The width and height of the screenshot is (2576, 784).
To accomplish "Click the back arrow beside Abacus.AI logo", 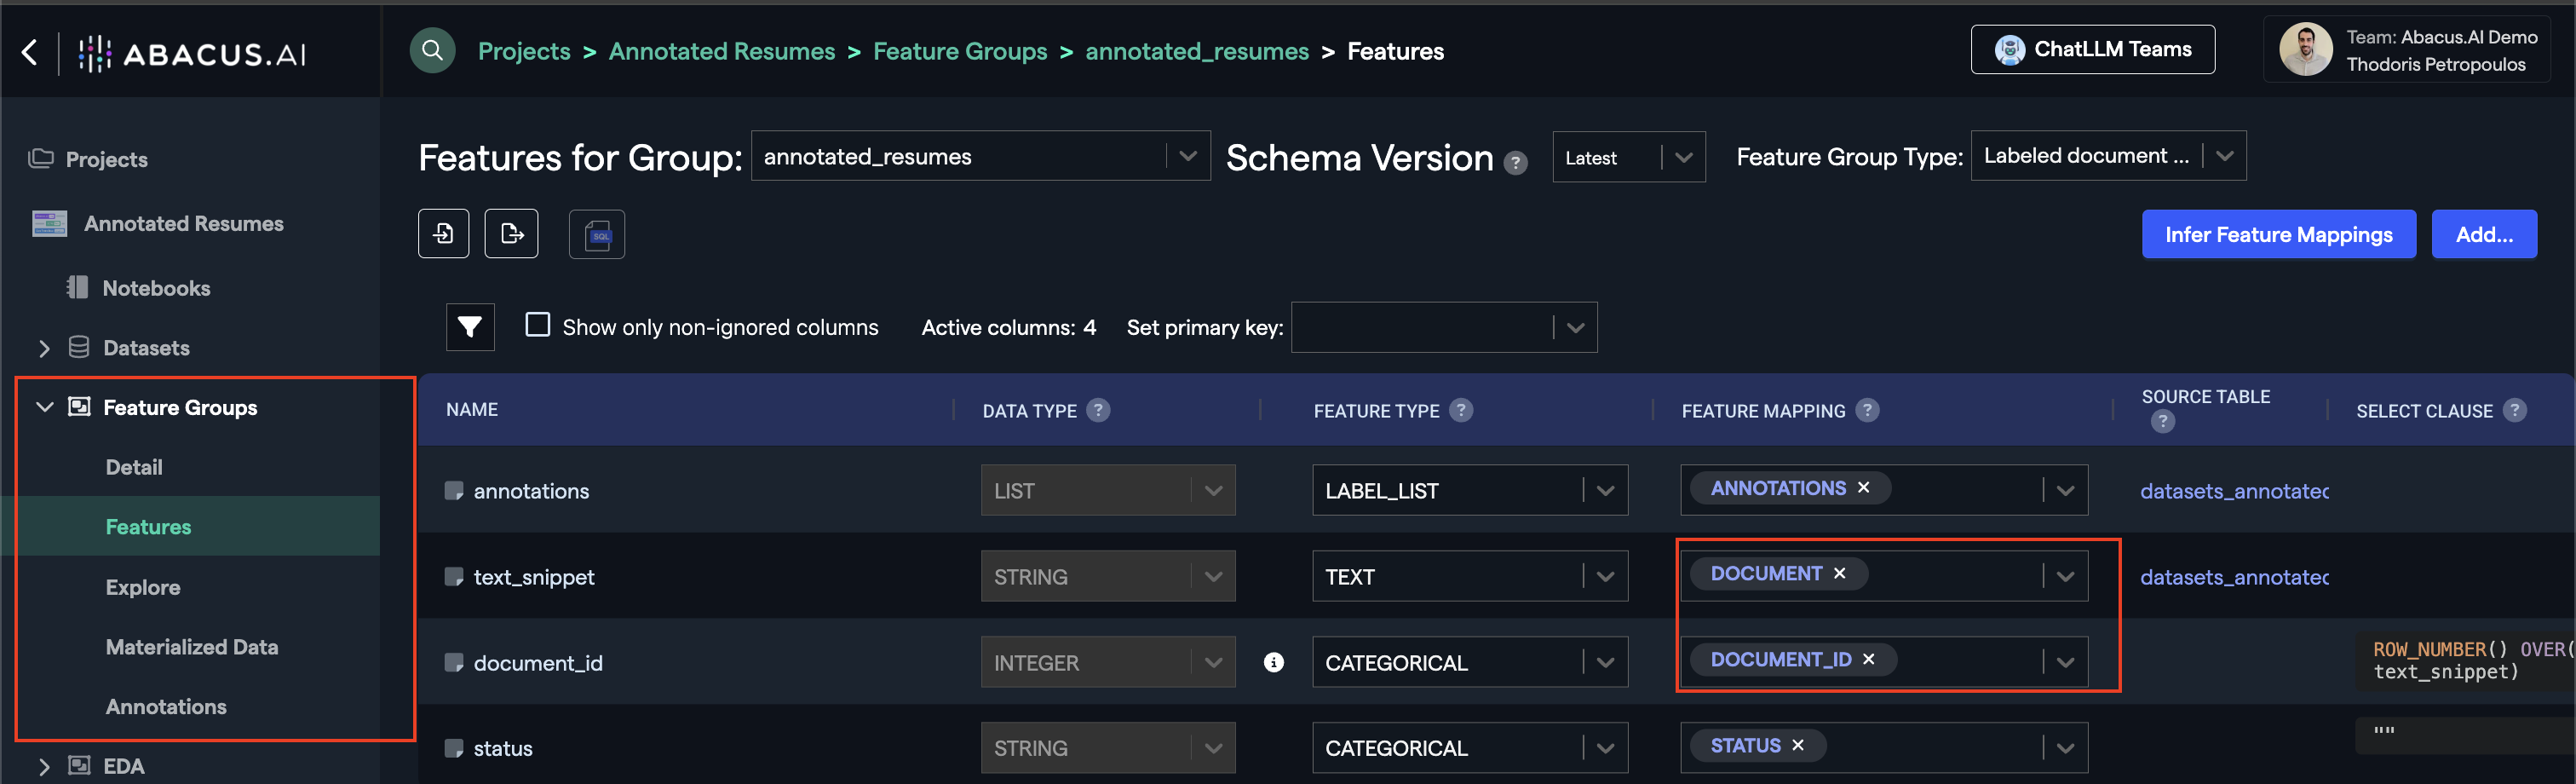I will pyautogui.click(x=30, y=52).
